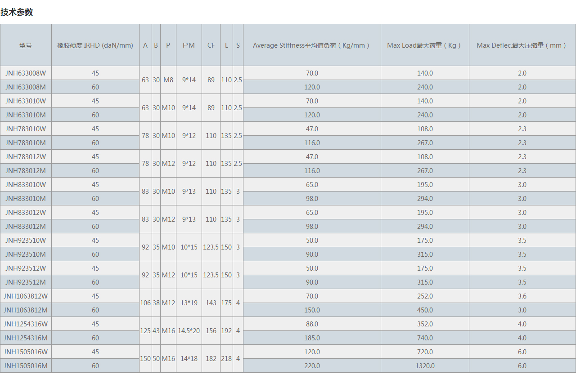Click the F*M column header

tap(189, 45)
